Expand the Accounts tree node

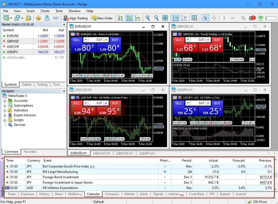tap(5, 101)
